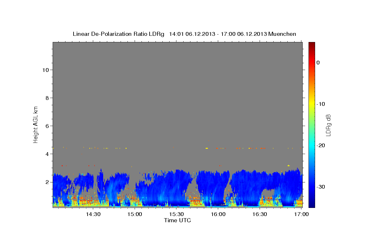Click the height tick label 4
The height and width of the screenshot is (249, 374).
tap(47, 154)
